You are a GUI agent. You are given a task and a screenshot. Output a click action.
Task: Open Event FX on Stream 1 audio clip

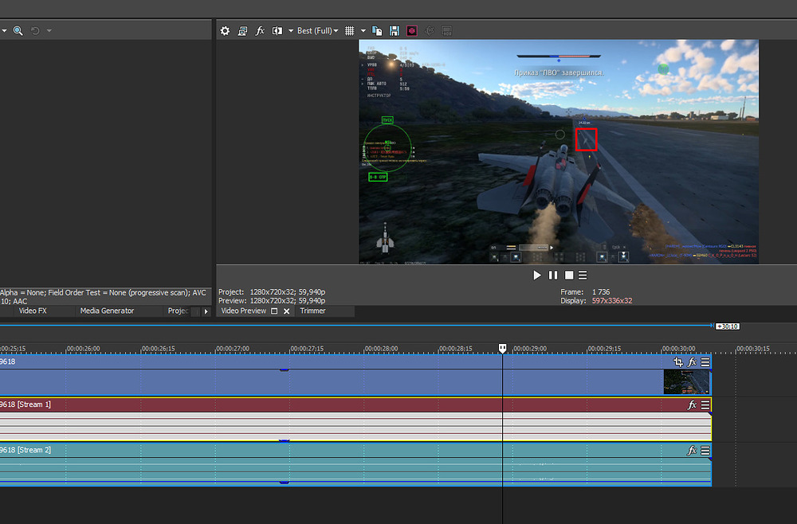(693, 405)
